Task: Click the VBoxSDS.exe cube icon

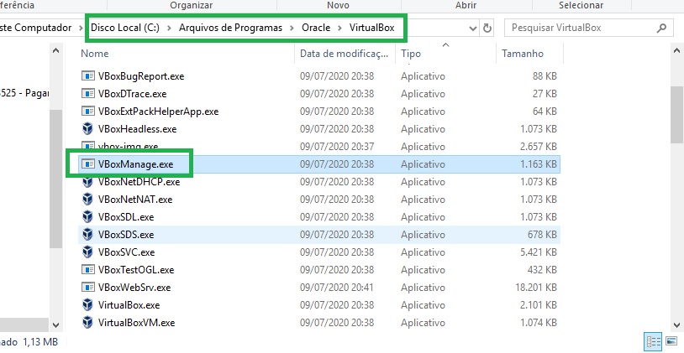Action: (x=88, y=235)
